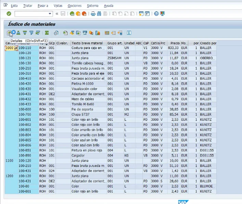This screenshot has width=242, height=204.
Task: Click the Set Filter funnel icon
Action: 31,33
